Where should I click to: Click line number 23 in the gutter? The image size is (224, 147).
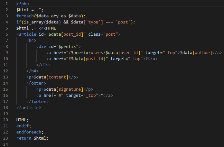tap(5, 138)
